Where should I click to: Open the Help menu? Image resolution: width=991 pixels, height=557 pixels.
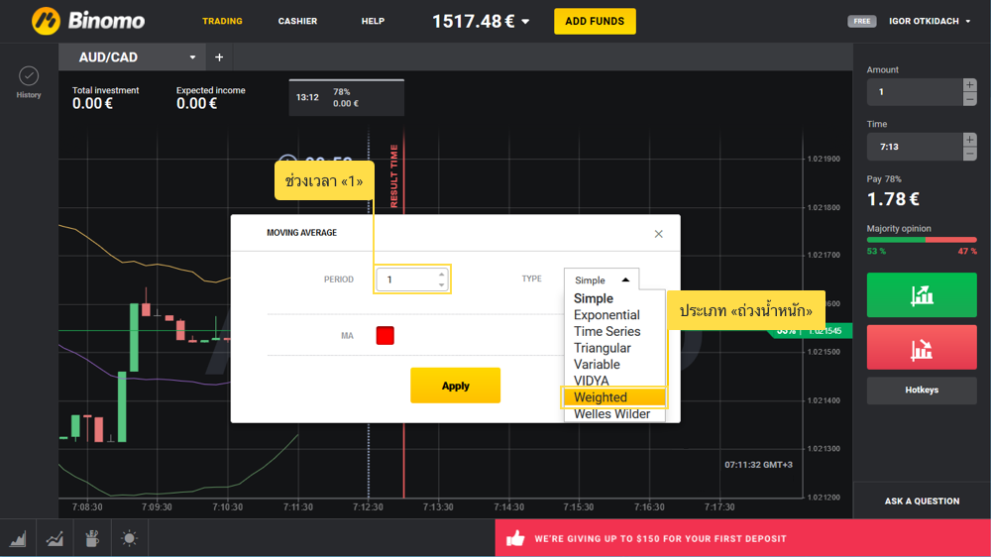(373, 21)
